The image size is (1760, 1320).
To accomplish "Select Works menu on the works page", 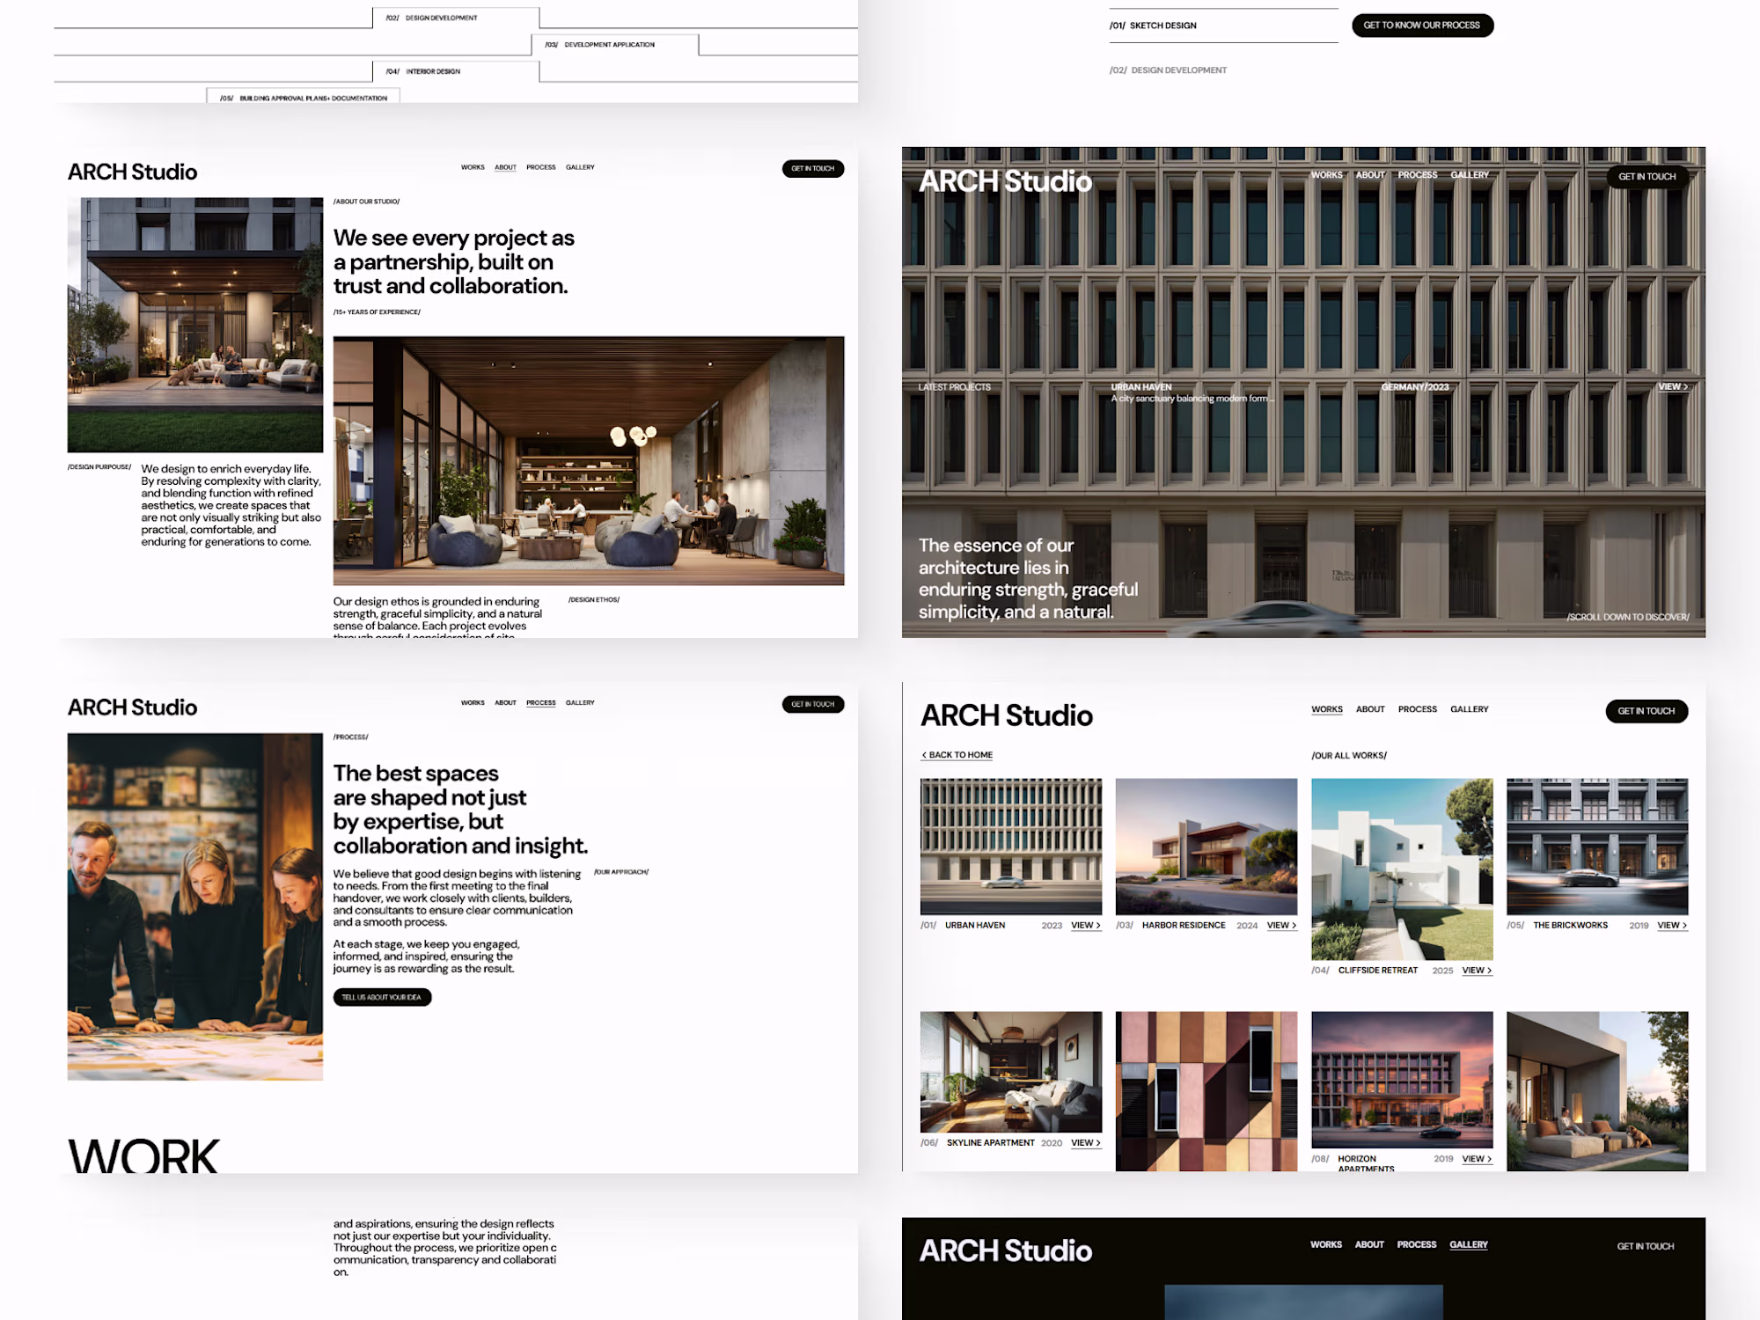I will tap(1326, 709).
